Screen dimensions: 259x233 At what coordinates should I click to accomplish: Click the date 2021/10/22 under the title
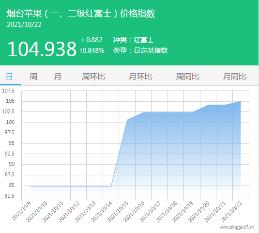point(24,24)
